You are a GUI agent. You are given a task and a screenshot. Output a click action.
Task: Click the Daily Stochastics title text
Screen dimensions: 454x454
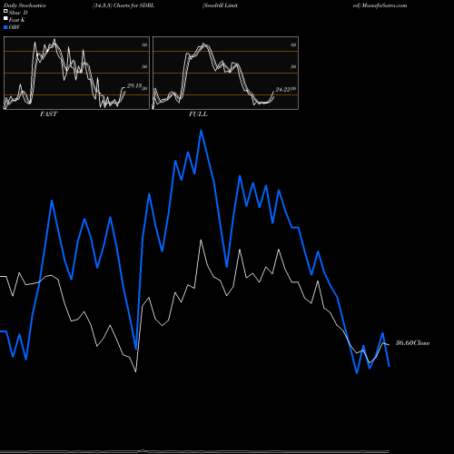pos(25,5)
